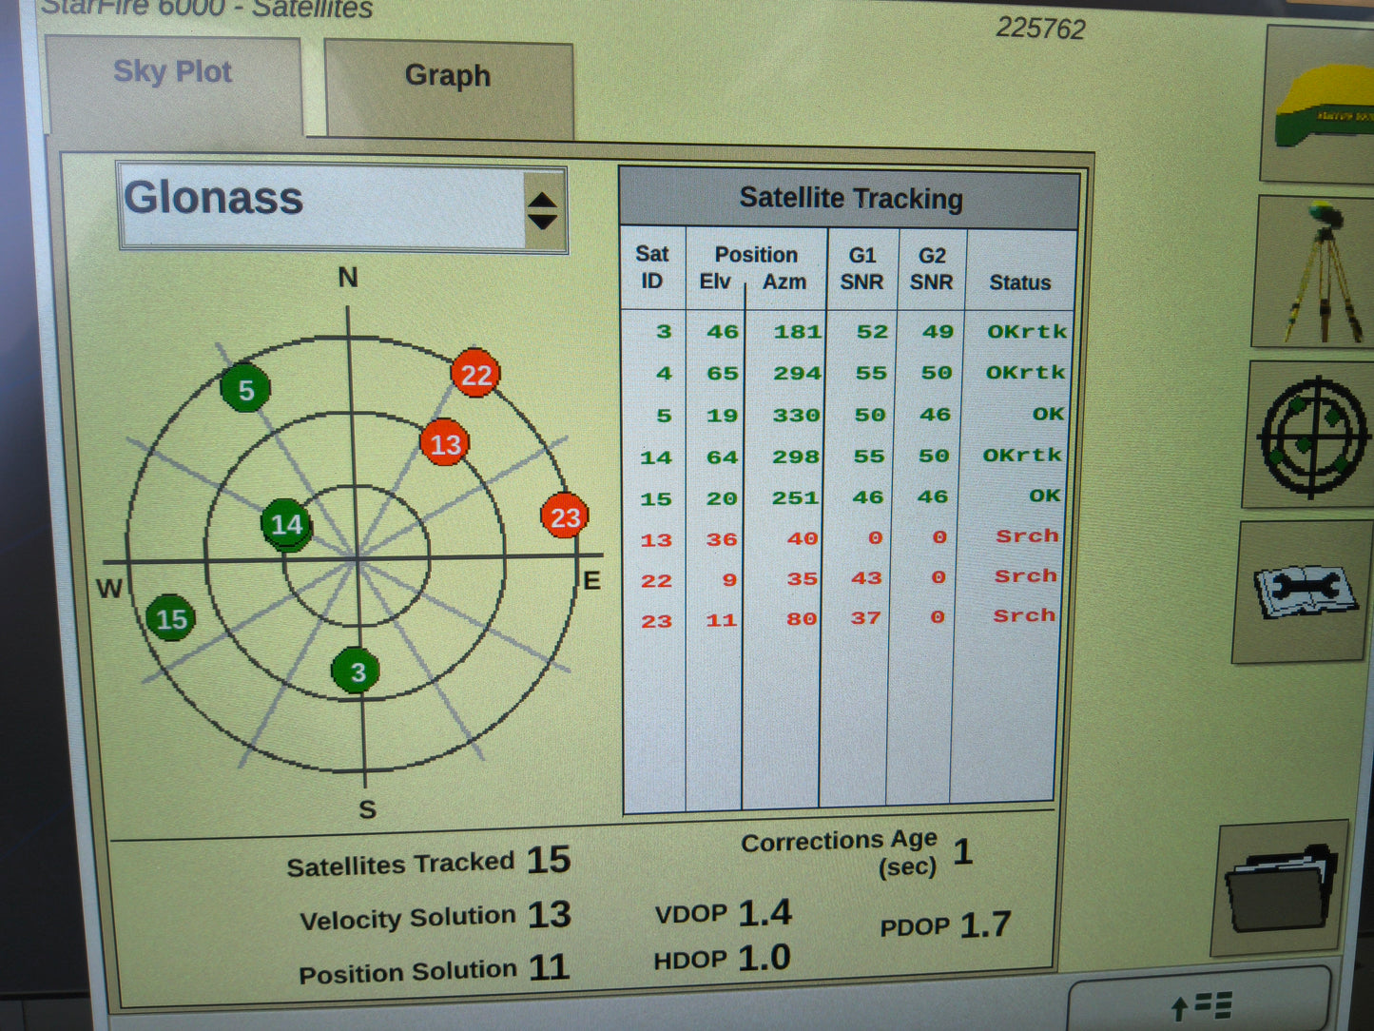Open the satellite sky plot crosshair icon
The height and width of the screenshot is (1031, 1374).
pos(1310,436)
